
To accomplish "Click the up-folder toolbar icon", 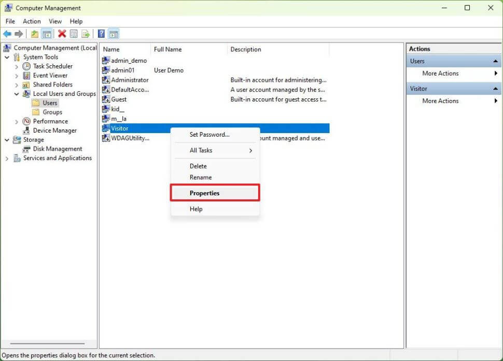I will point(34,34).
